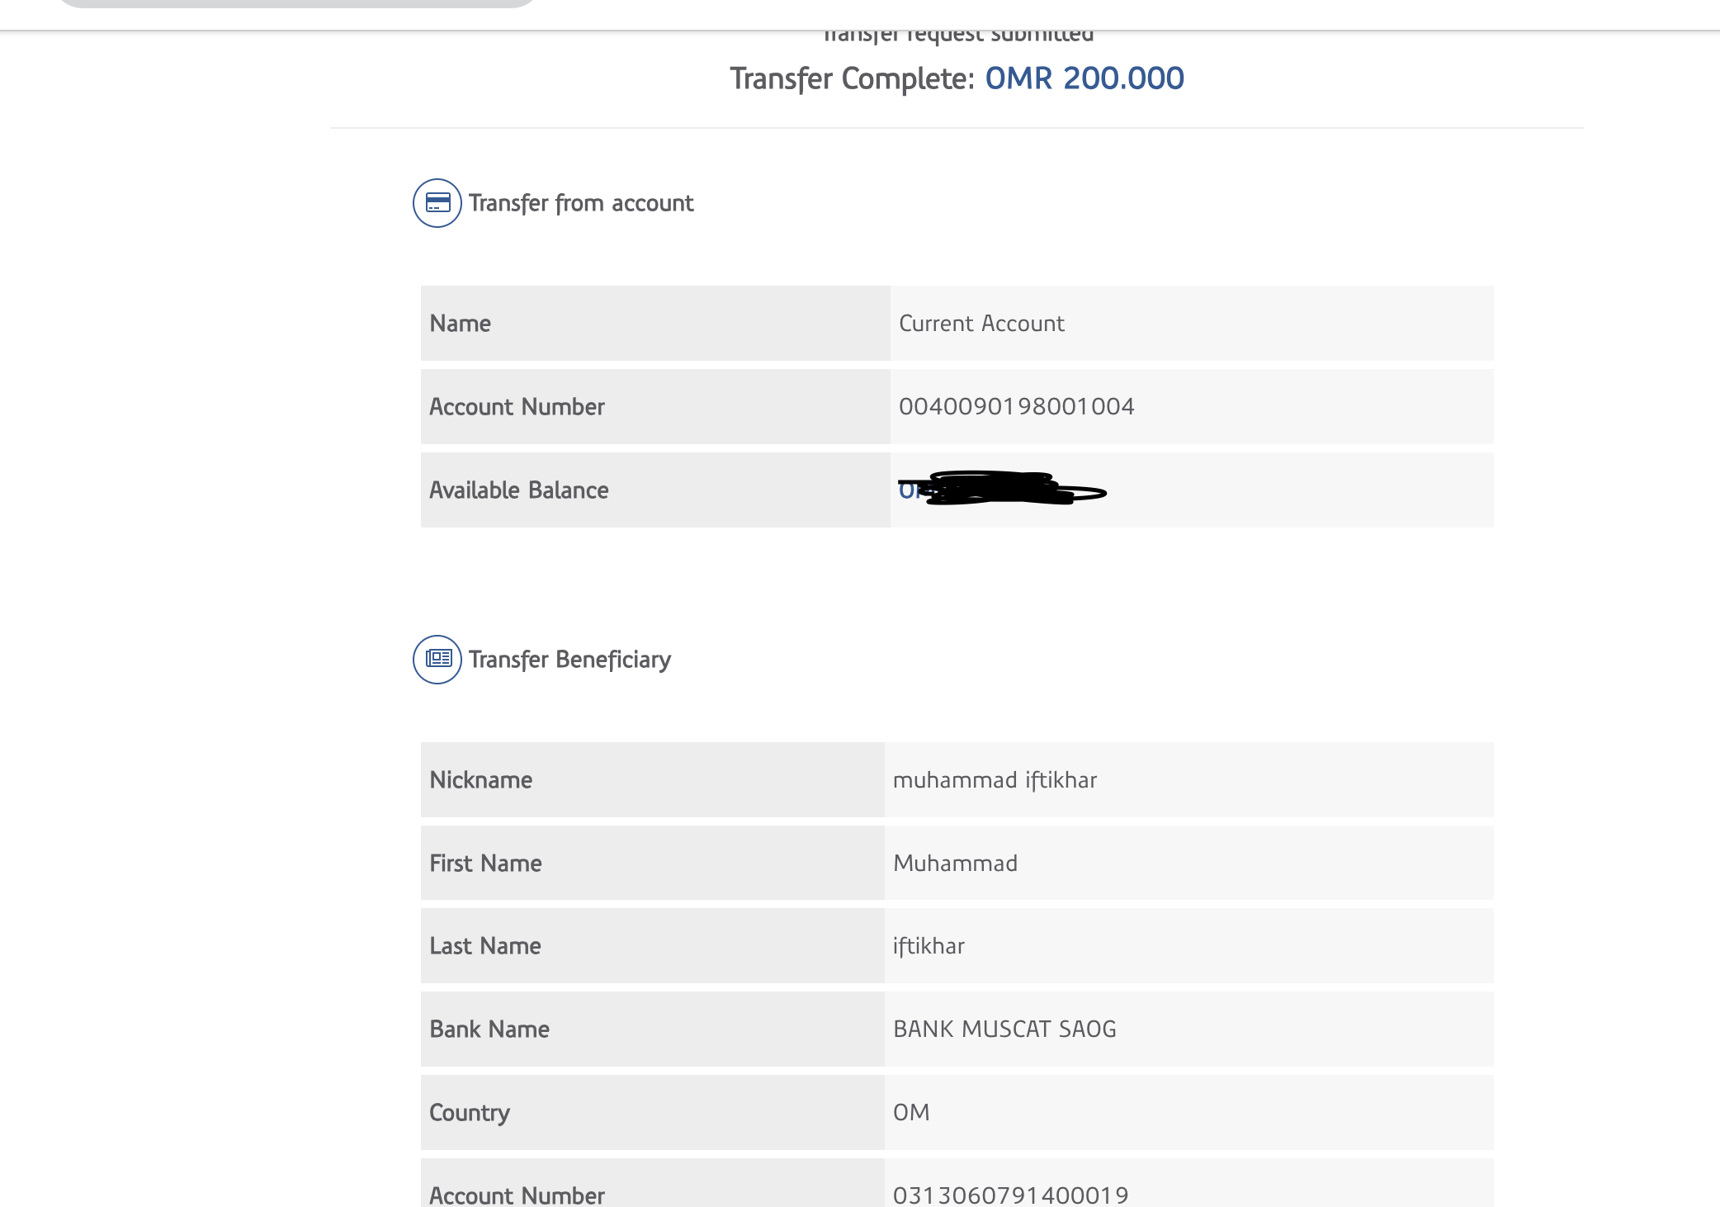Click the Bank Name row label
Viewport: 1720px width, 1207px height.
(489, 1029)
